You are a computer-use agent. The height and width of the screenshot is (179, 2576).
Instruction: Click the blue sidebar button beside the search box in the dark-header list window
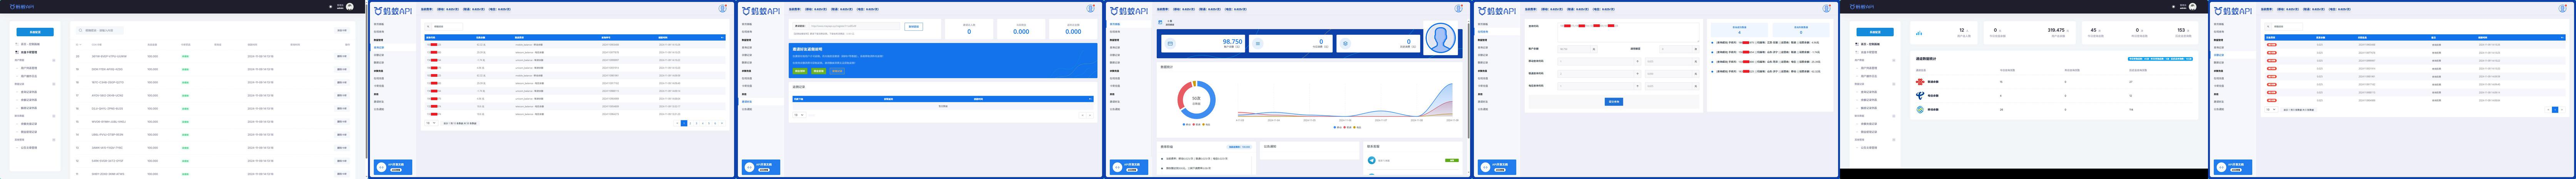[x=35, y=32]
